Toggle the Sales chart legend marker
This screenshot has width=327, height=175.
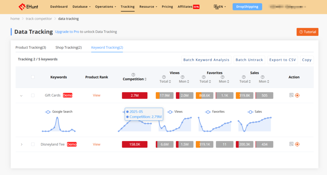pyautogui.click(x=250, y=112)
